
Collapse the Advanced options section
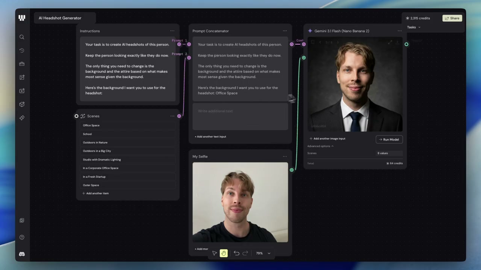(320, 146)
